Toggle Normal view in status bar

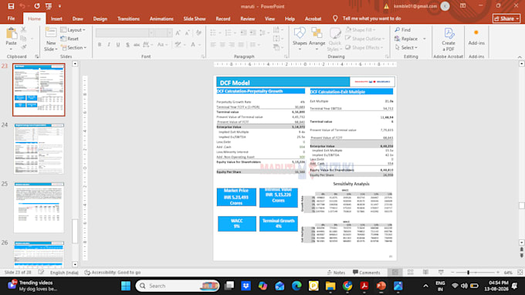[395, 273]
